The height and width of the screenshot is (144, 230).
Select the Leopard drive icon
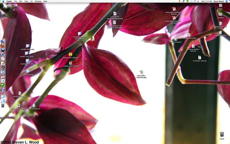tap(221, 14)
